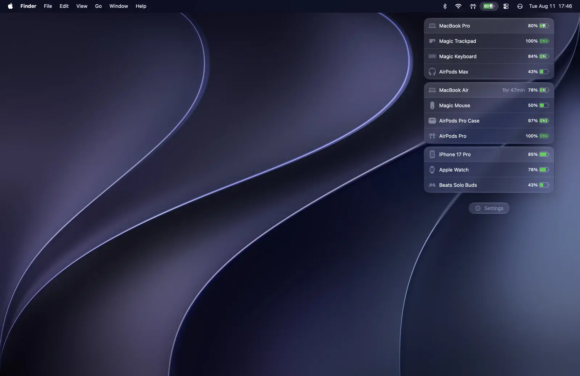Viewport: 580px width, 376px height.
Task: Click the 100% value for AirPods Pro
Action: 532,136
